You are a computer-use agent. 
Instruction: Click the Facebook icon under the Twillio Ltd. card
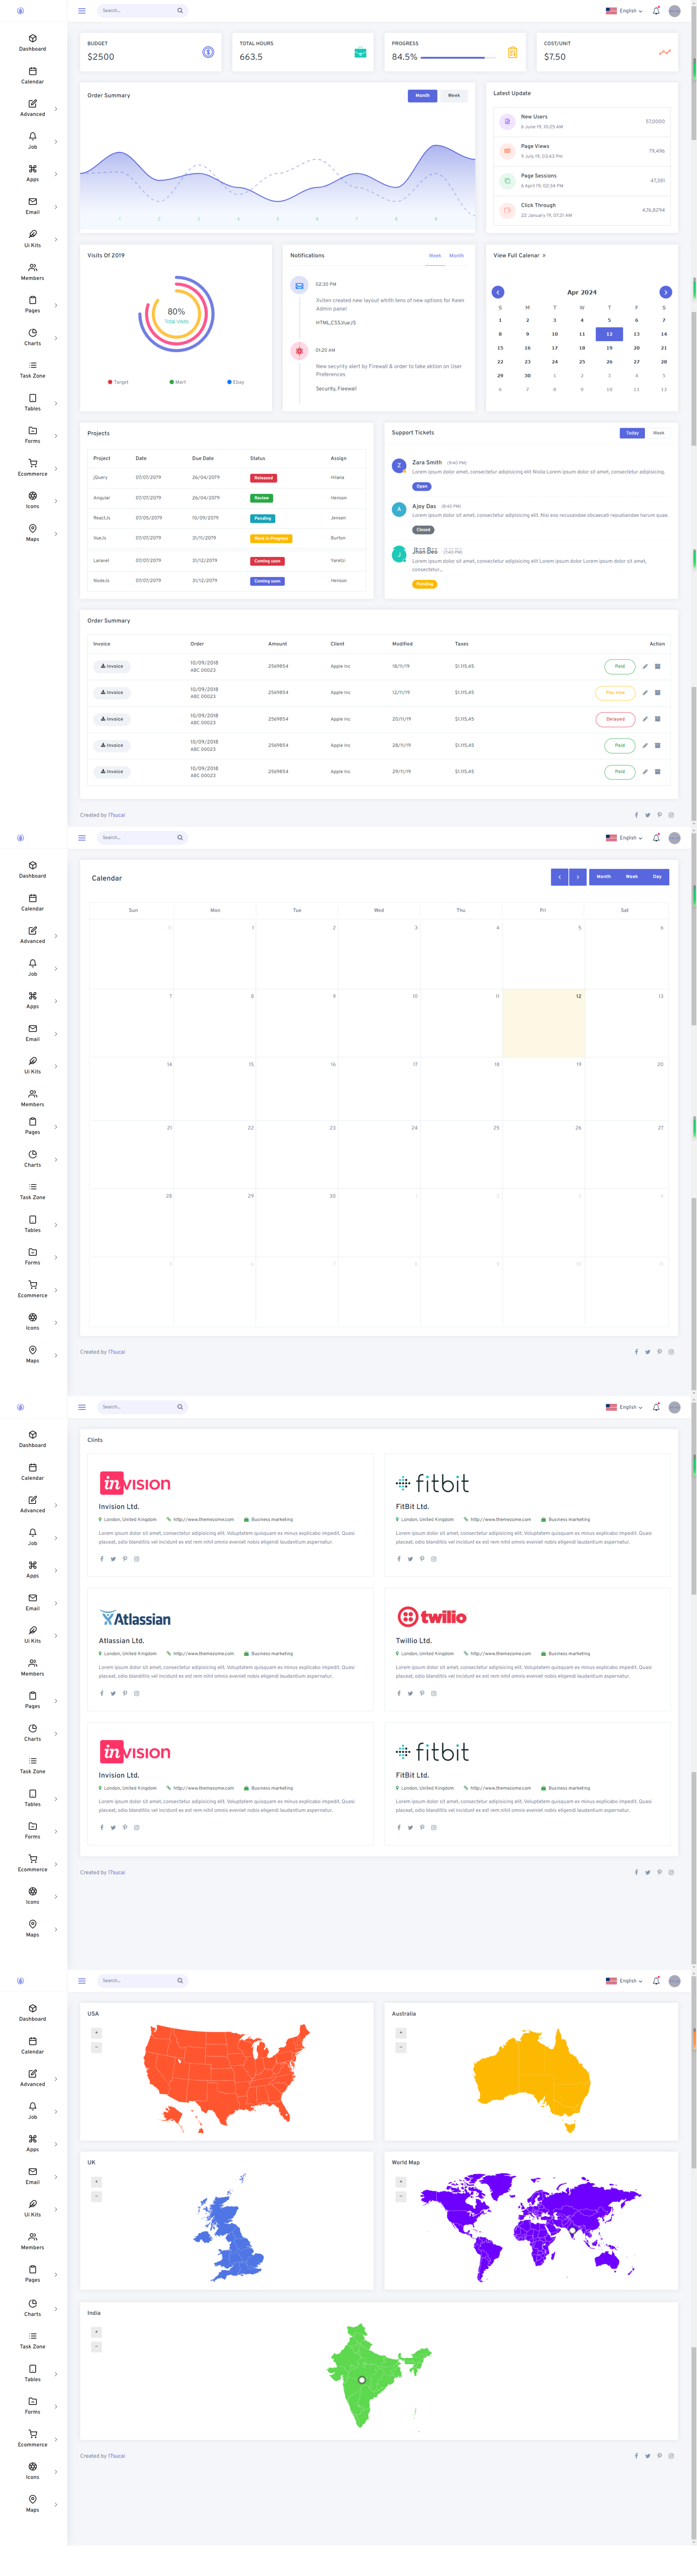(399, 1693)
